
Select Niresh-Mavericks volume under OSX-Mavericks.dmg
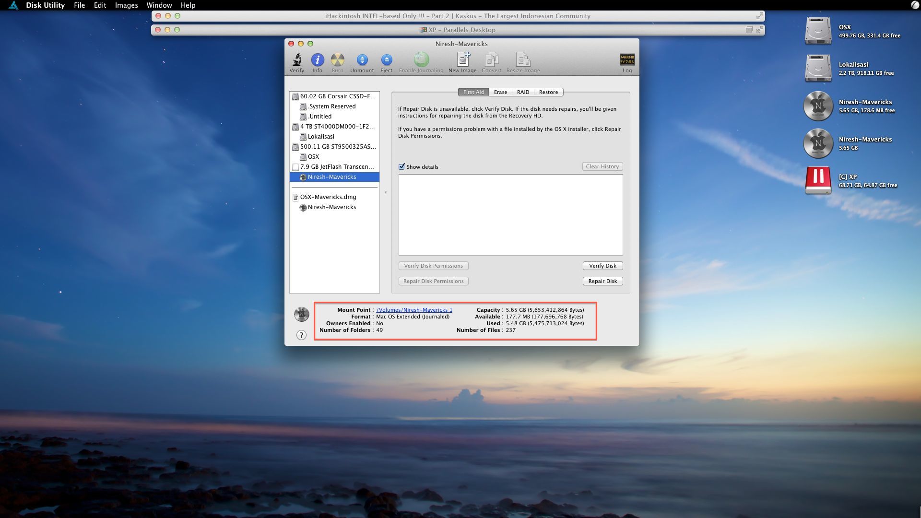334,207
